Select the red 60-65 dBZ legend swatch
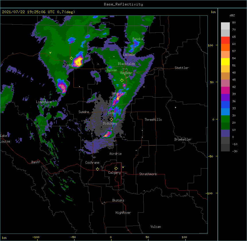Image resolution: width=247 pixels, height=241 pixels. pyautogui.click(x=225, y=40)
